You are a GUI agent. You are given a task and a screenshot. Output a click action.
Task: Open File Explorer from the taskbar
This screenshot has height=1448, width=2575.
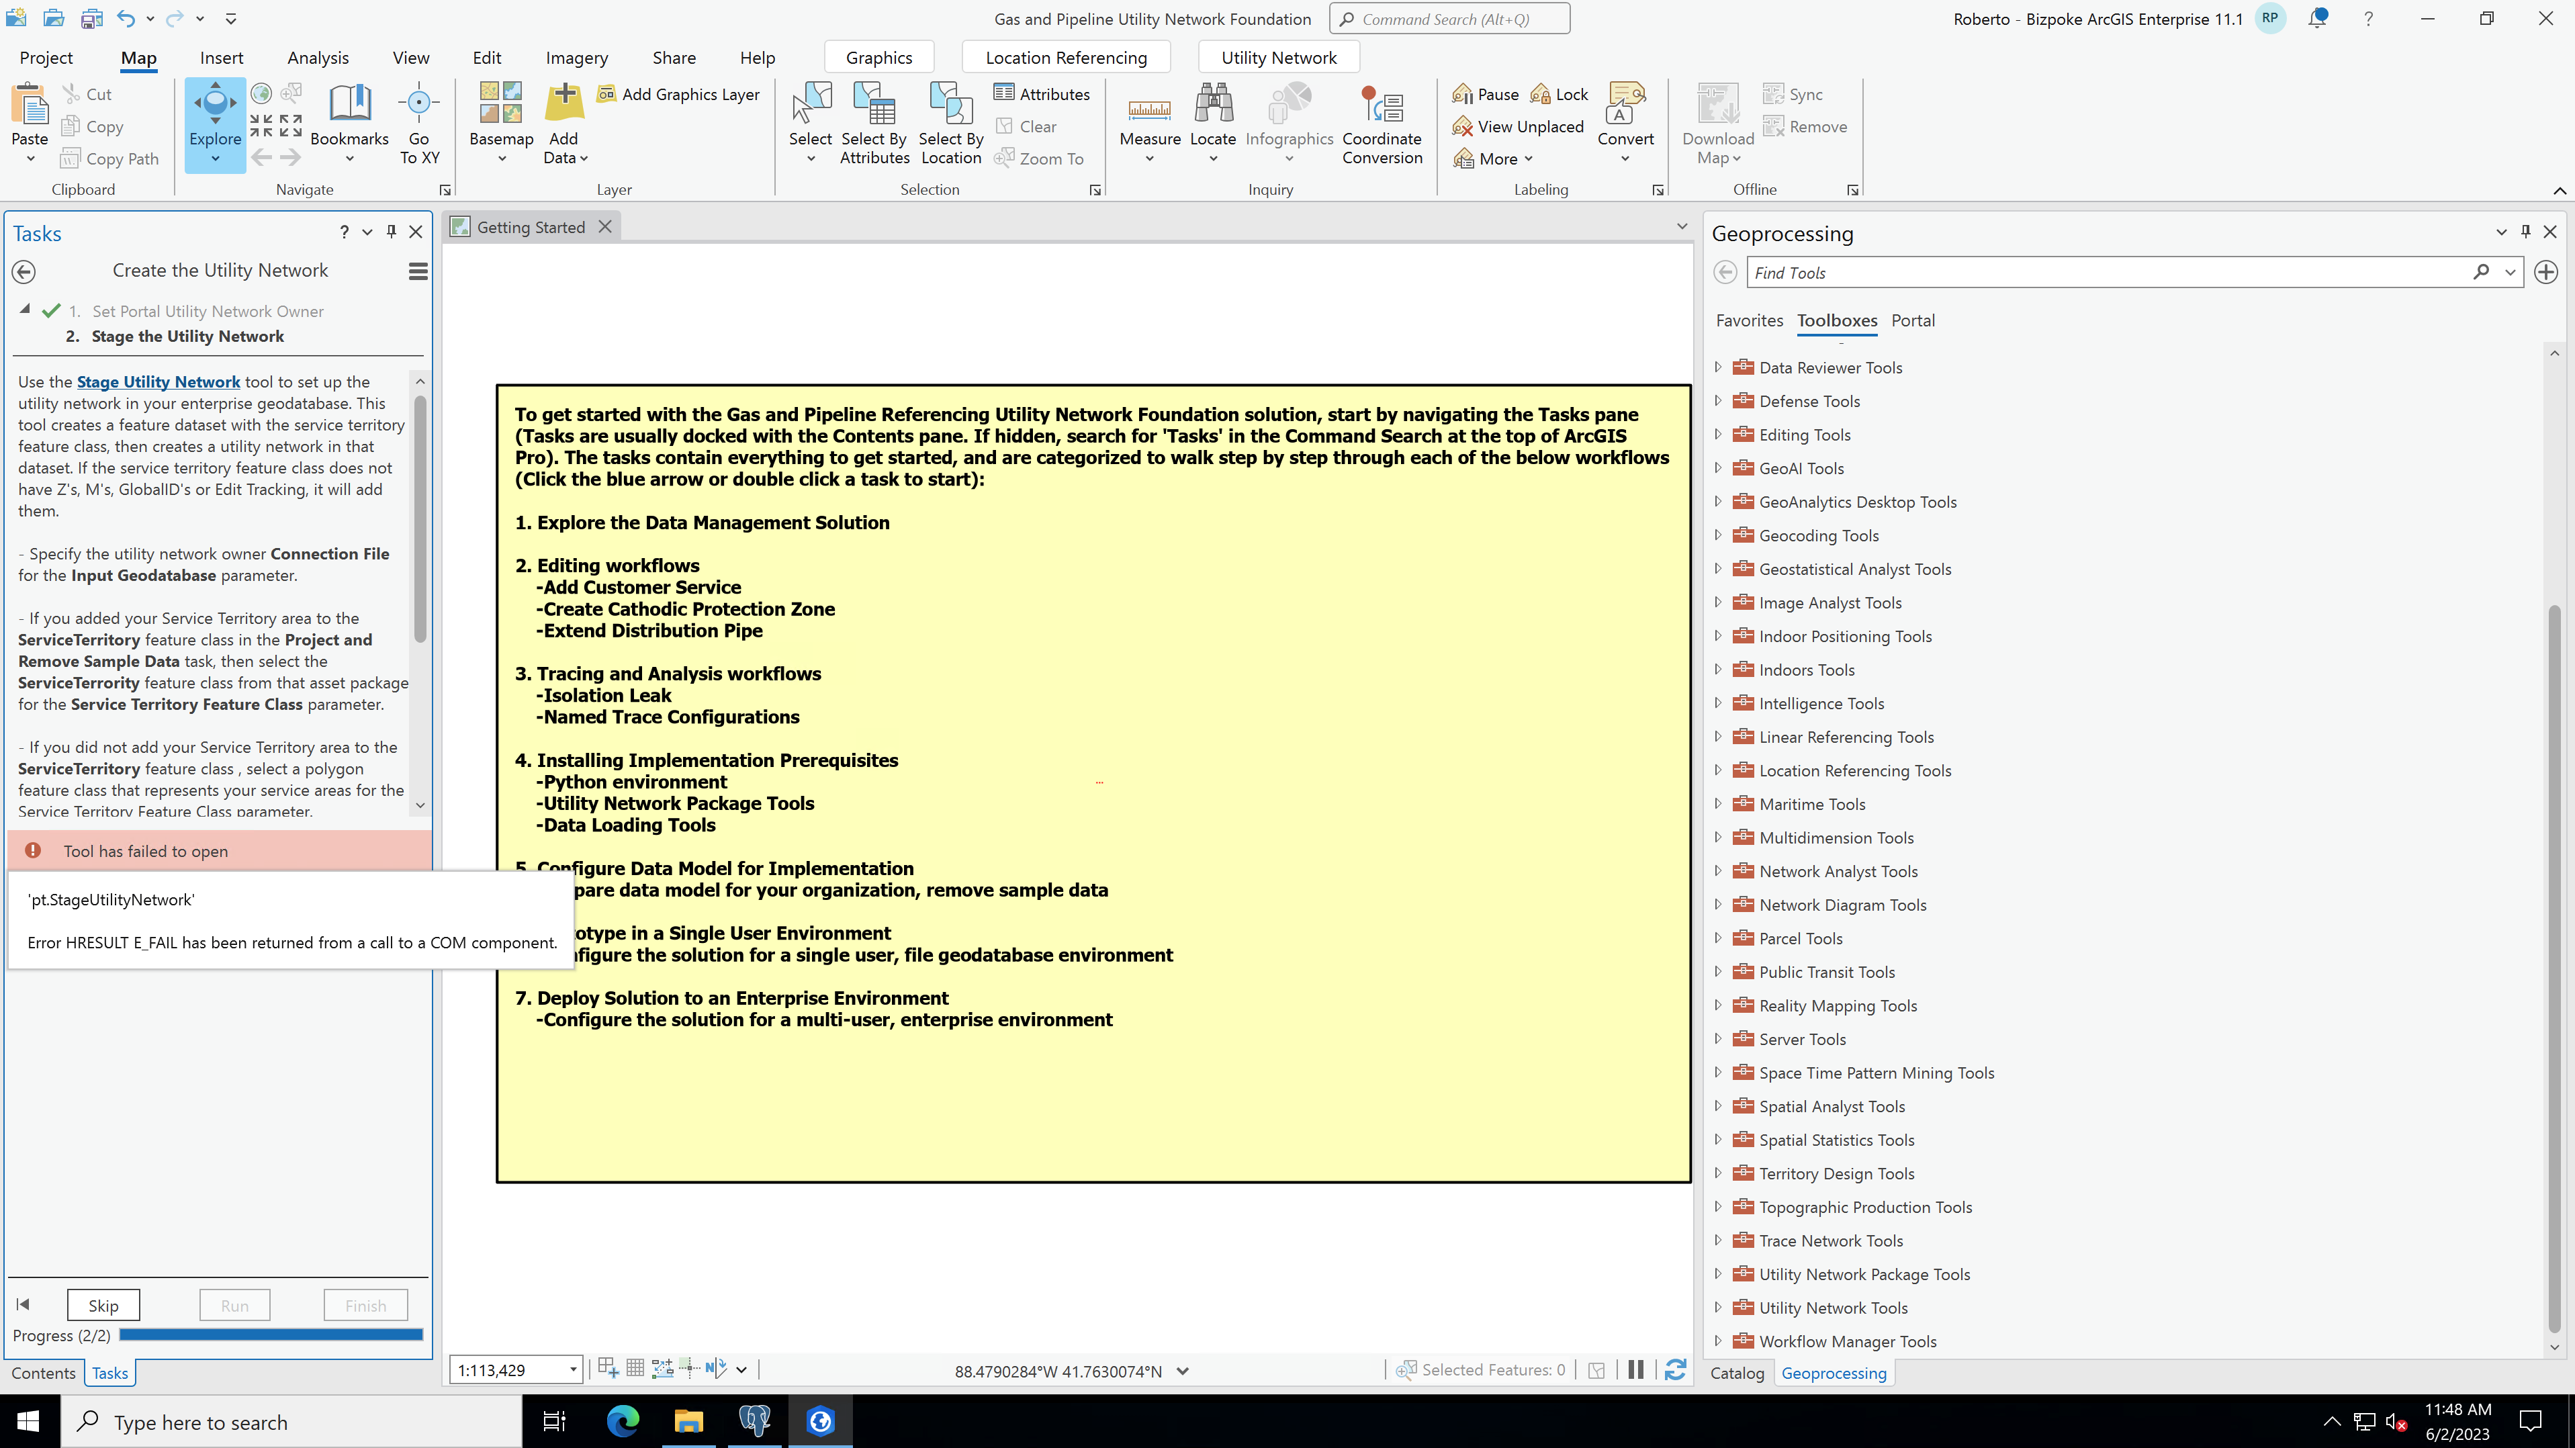pos(688,1421)
